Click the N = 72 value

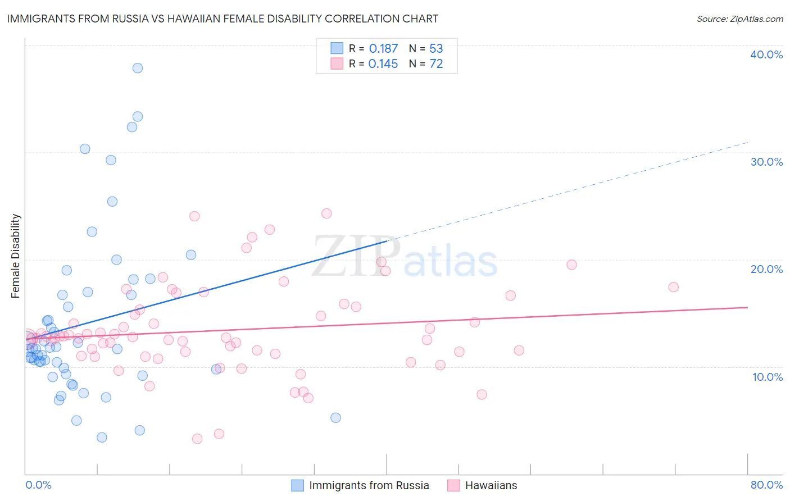(x=426, y=64)
